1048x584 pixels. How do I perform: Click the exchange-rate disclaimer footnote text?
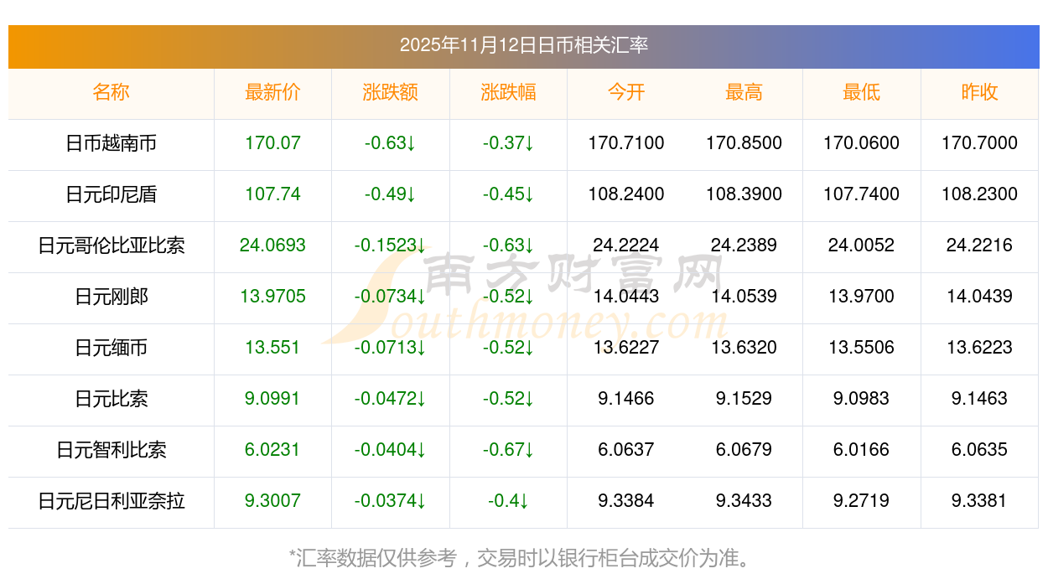tap(523, 558)
